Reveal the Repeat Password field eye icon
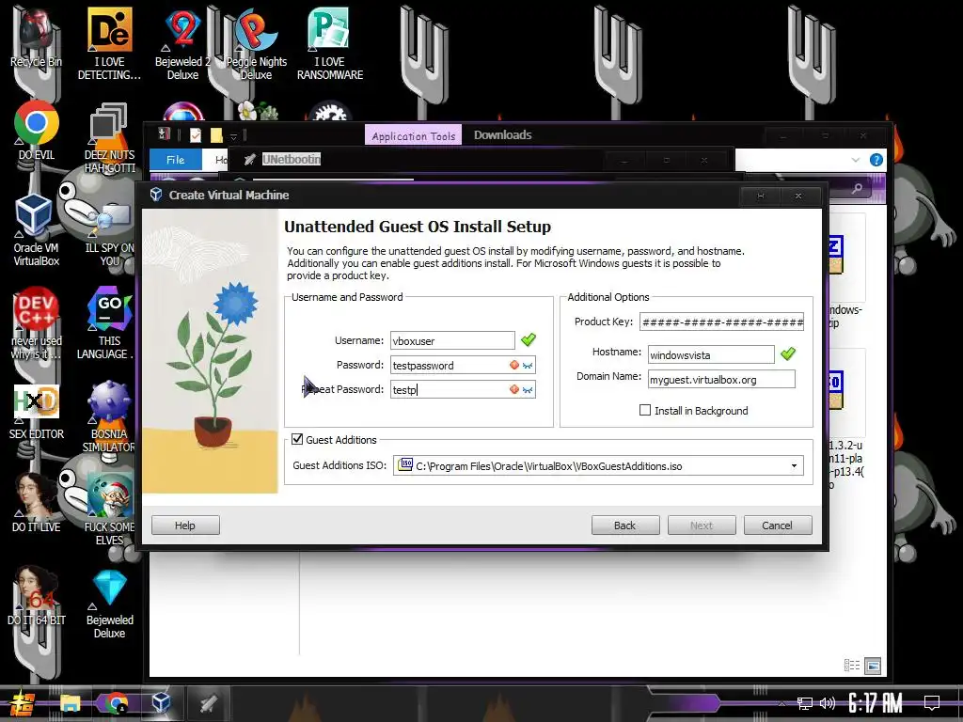This screenshot has width=963, height=722. 528,390
